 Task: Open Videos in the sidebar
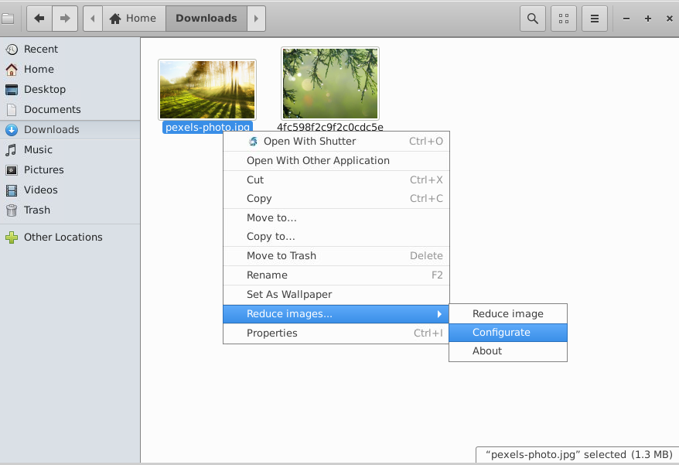click(x=70, y=190)
